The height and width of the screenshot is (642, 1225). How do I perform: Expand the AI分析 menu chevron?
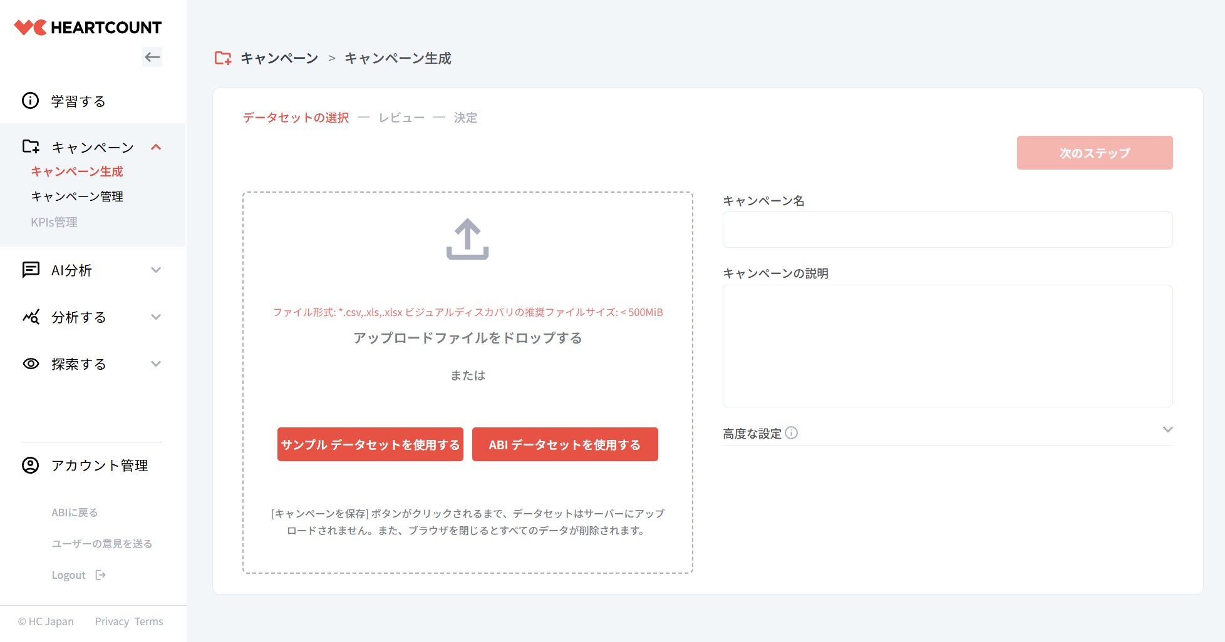pyautogui.click(x=156, y=270)
